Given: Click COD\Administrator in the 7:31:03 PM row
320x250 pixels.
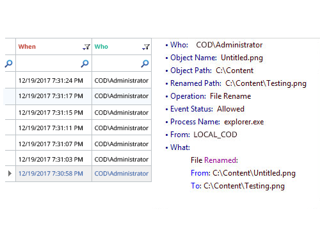Looking at the screenshot, I should click(122, 160).
